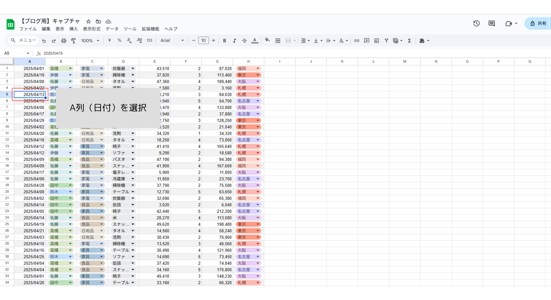Search menus with メニュー box
The height and width of the screenshot is (300, 551).
click(23, 40)
